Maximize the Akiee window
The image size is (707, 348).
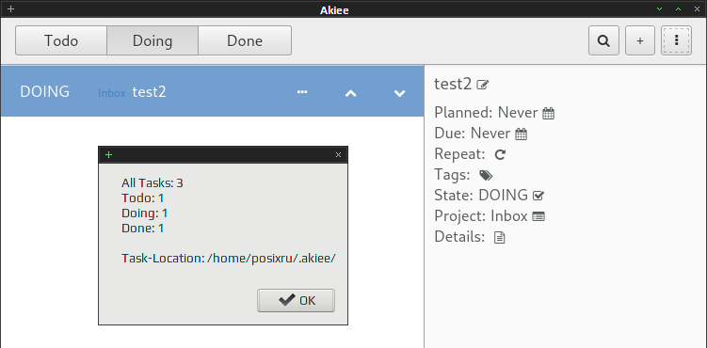tap(678, 8)
